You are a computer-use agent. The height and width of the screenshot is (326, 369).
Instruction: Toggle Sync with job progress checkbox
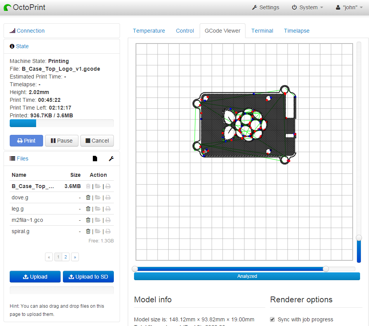[x=273, y=319]
